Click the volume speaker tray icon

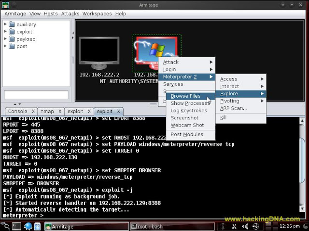pos(245,227)
